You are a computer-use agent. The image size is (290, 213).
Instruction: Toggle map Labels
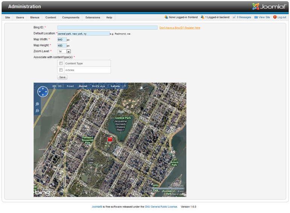click(x=115, y=86)
